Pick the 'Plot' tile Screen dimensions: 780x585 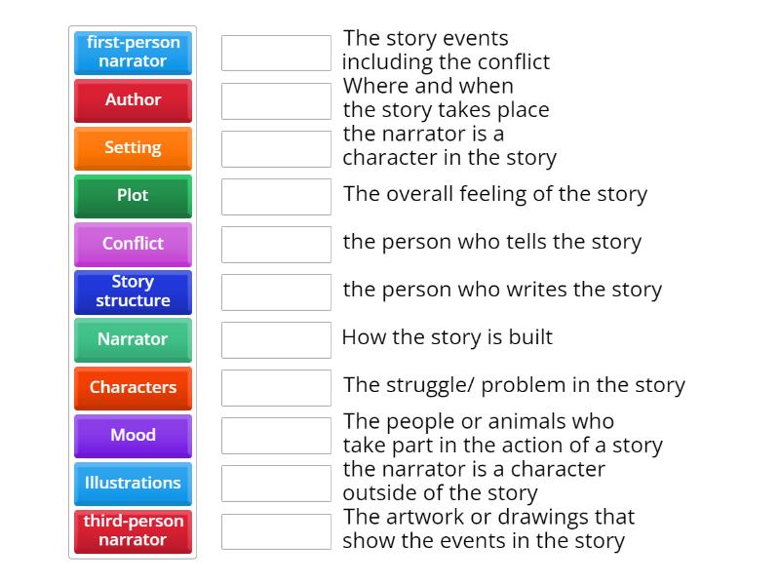tap(134, 196)
